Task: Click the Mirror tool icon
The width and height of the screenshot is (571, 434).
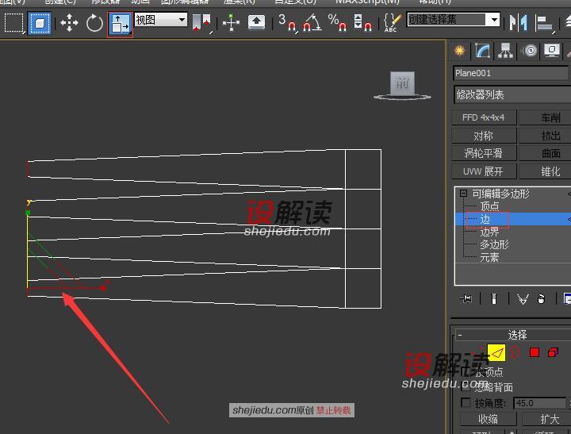Action: [x=518, y=22]
